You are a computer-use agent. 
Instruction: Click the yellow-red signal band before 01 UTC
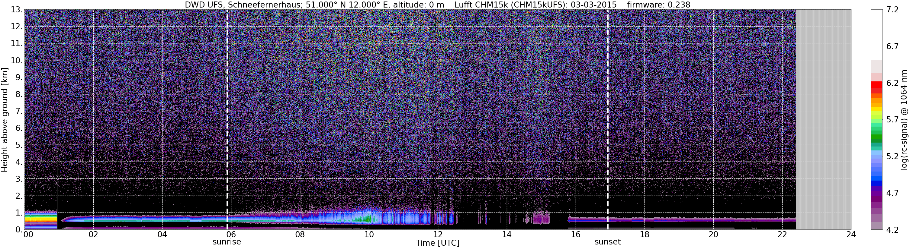41,219
